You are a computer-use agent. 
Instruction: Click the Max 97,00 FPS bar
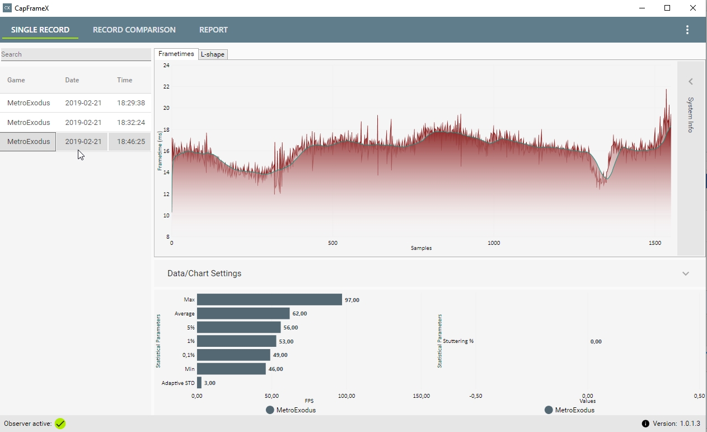tap(269, 300)
